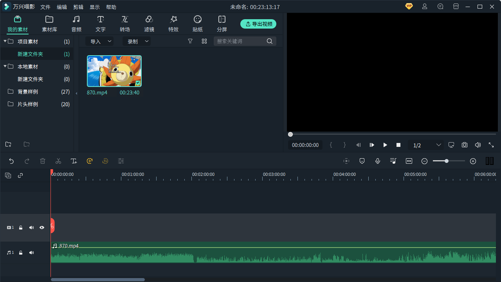Image resolution: width=501 pixels, height=282 pixels.
Task: Select the 870.mp4 media thumbnail
Action: tap(114, 71)
